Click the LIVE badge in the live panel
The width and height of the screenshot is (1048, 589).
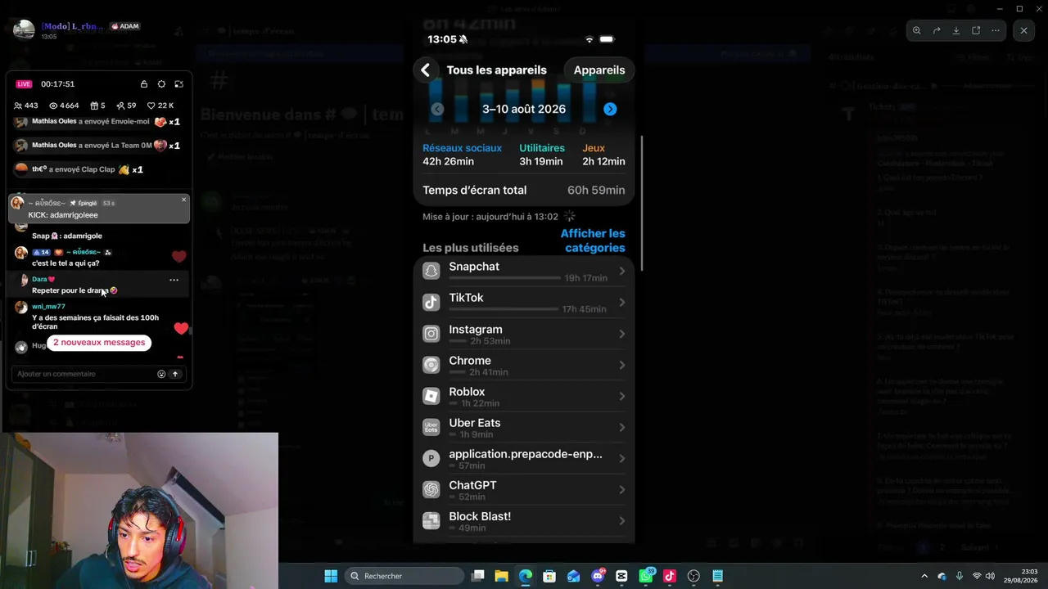24,84
